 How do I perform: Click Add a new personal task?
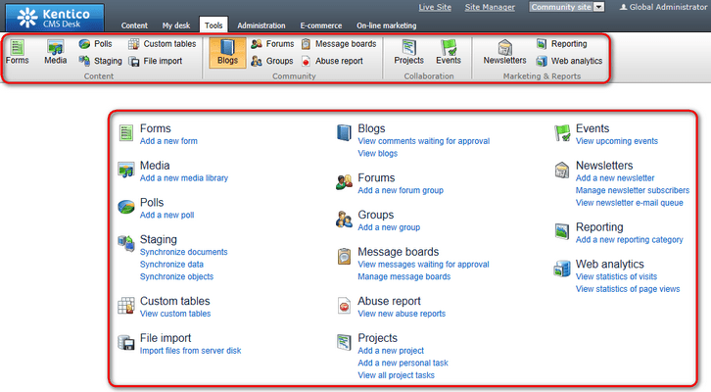(403, 363)
